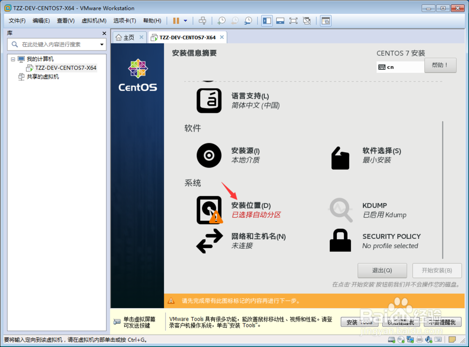Toggle the thumbnail bar view icon
This screenshot has height=347, width=469.
pos(280,21)
